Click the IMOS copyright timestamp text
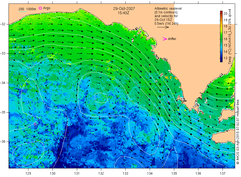 tap(238, 132)
